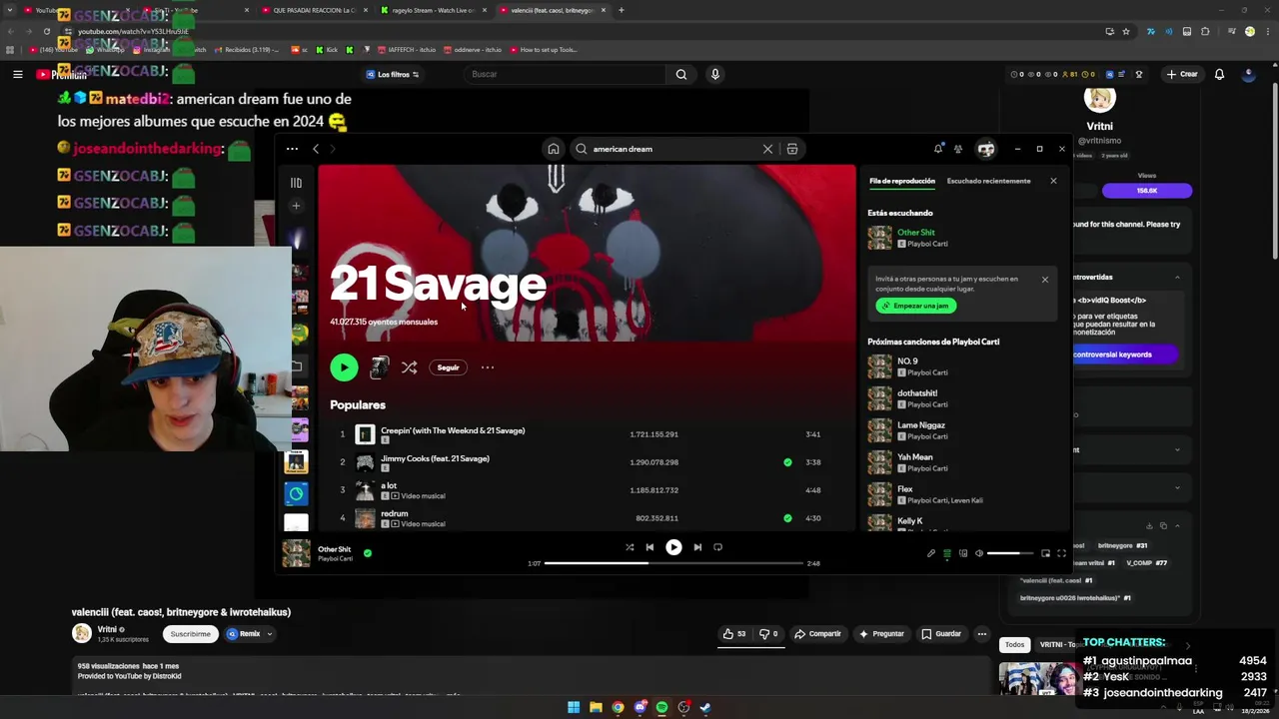Open more options for 21 Savage
1279x719 pixels.
488,367
